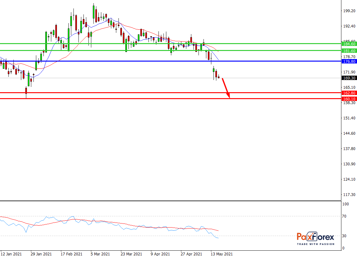Click the 9 Apr 2021 date label
This screenshot has width=357, height=256.
click(160, 254)
